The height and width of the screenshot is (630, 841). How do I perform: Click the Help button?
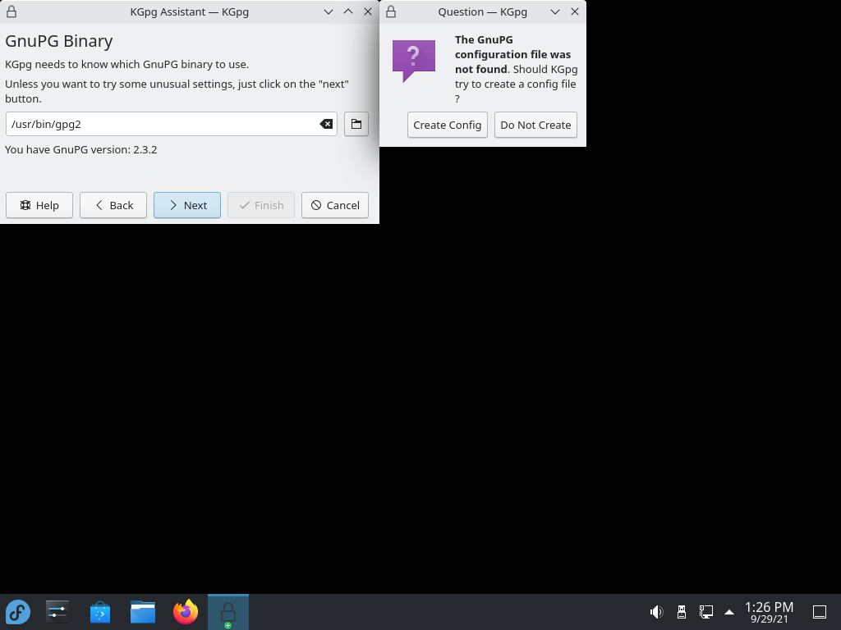tap(39, 205)
